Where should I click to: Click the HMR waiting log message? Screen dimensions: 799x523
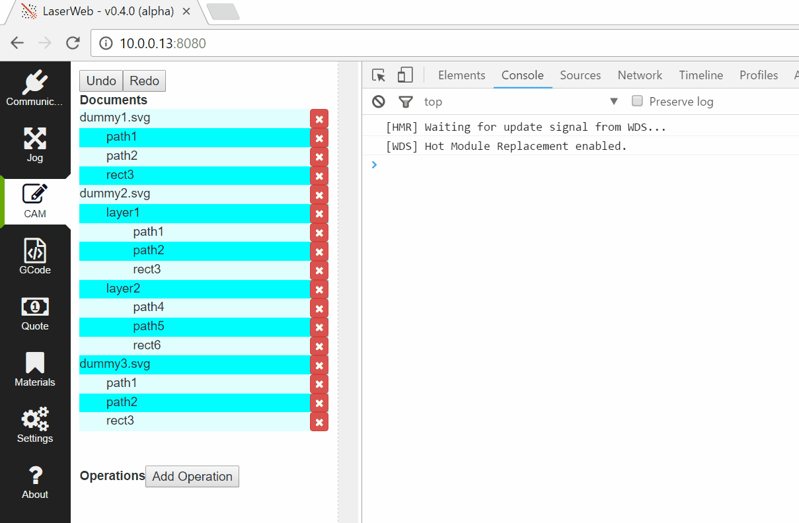(x=526, y=127)
